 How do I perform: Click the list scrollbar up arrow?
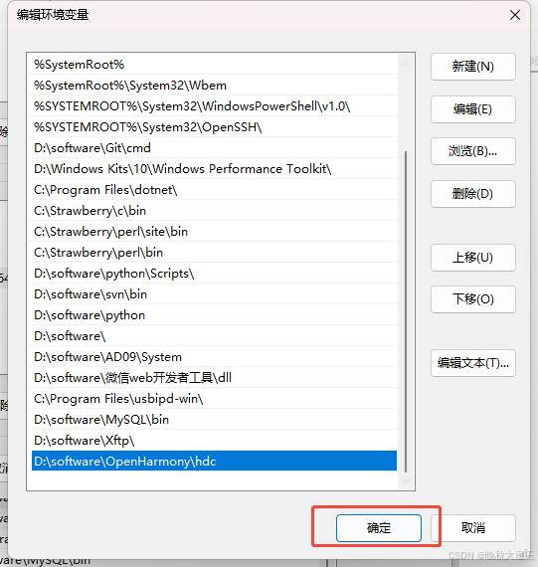(x=406, y=63)
